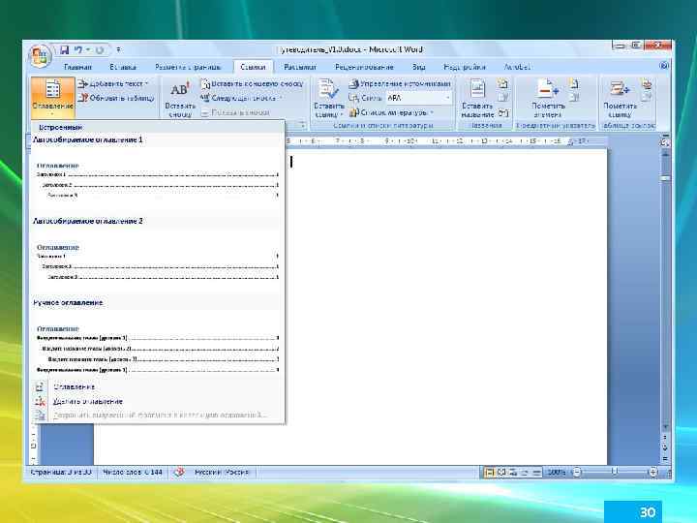Open the Вид ribbon tab
The width and height of the screenshot is (697, 523).
coord(418,67)
